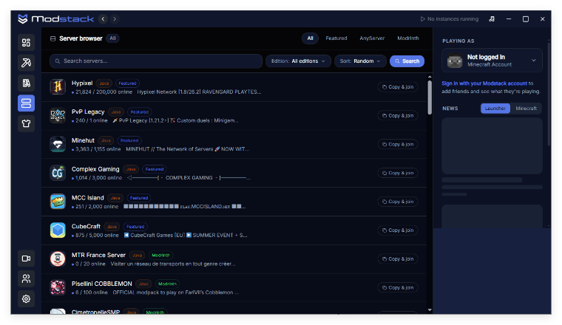The image size is (562, 325).
Task: Open the friends icon in sidebar
Action: 26,278
